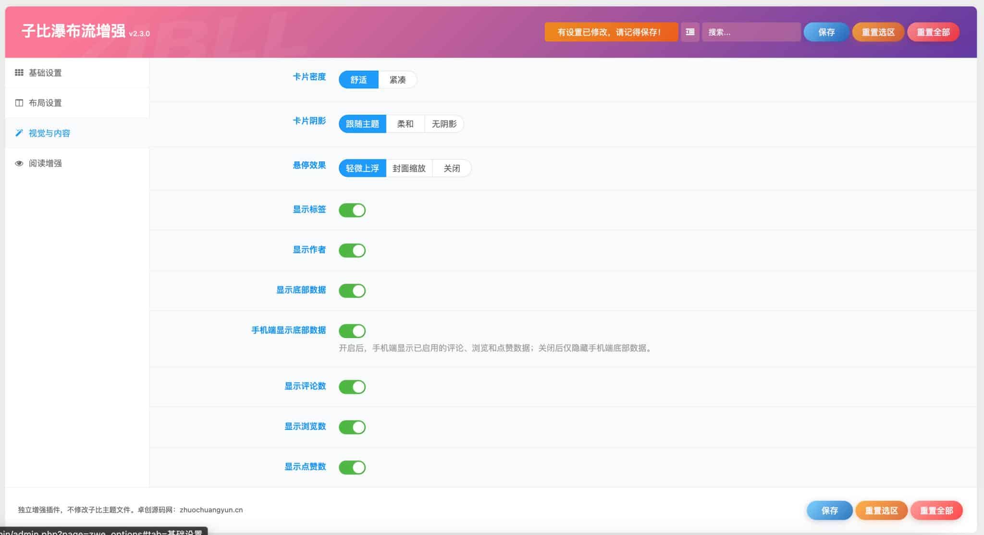Viewport: 984px width, 535px height.
Task: Click the top 保存 button
Action: 826,32
